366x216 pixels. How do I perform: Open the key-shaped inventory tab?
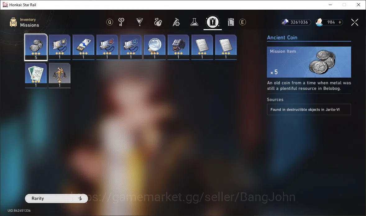click(x=121, y=22)
